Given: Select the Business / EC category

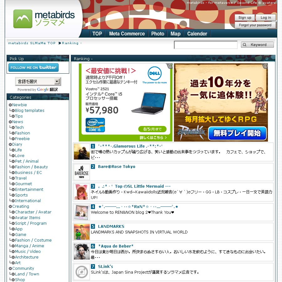Looking at the screenshot, I should (28, 172).
